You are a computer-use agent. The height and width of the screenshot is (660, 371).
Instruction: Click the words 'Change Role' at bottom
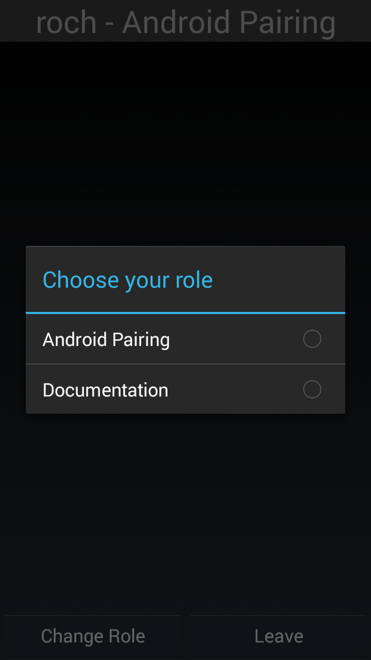tap(93, 636)
